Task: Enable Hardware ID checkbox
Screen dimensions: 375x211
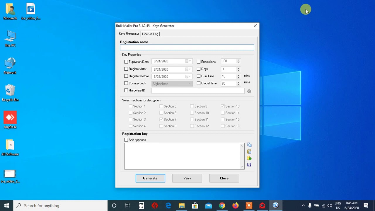Action: click(126, 90)
